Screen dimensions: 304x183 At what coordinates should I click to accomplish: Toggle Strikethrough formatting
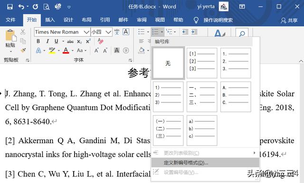click(x=70, y=41)
